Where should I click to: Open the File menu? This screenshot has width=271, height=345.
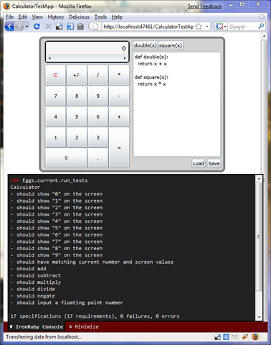tap(9, 17)
